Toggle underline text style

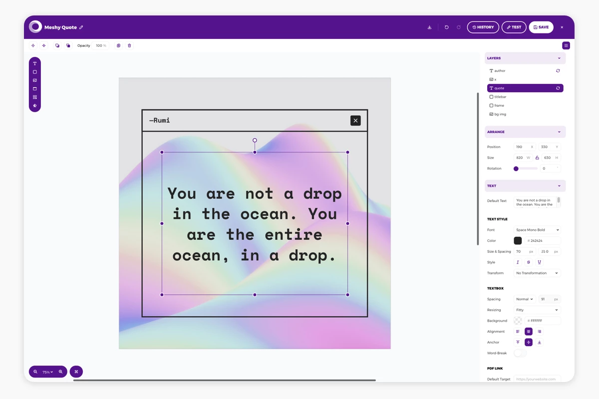point(540,262)
